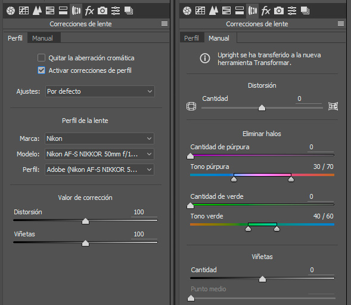Click Tono verde right handle

pos(277,229)
